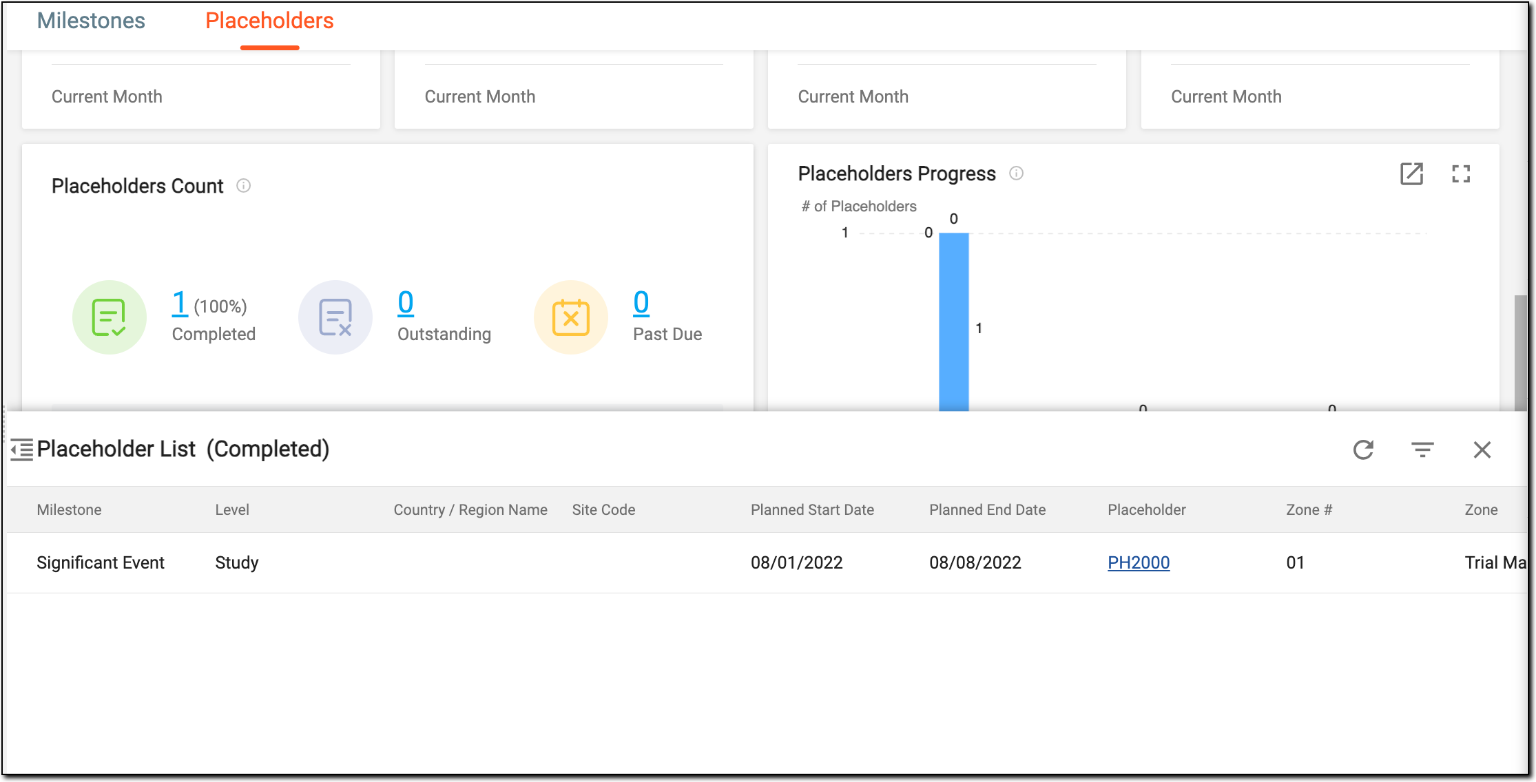Screen dimensions: 1536x782
Task: Click the 01 zone number cell
Action: point(1296,563)
